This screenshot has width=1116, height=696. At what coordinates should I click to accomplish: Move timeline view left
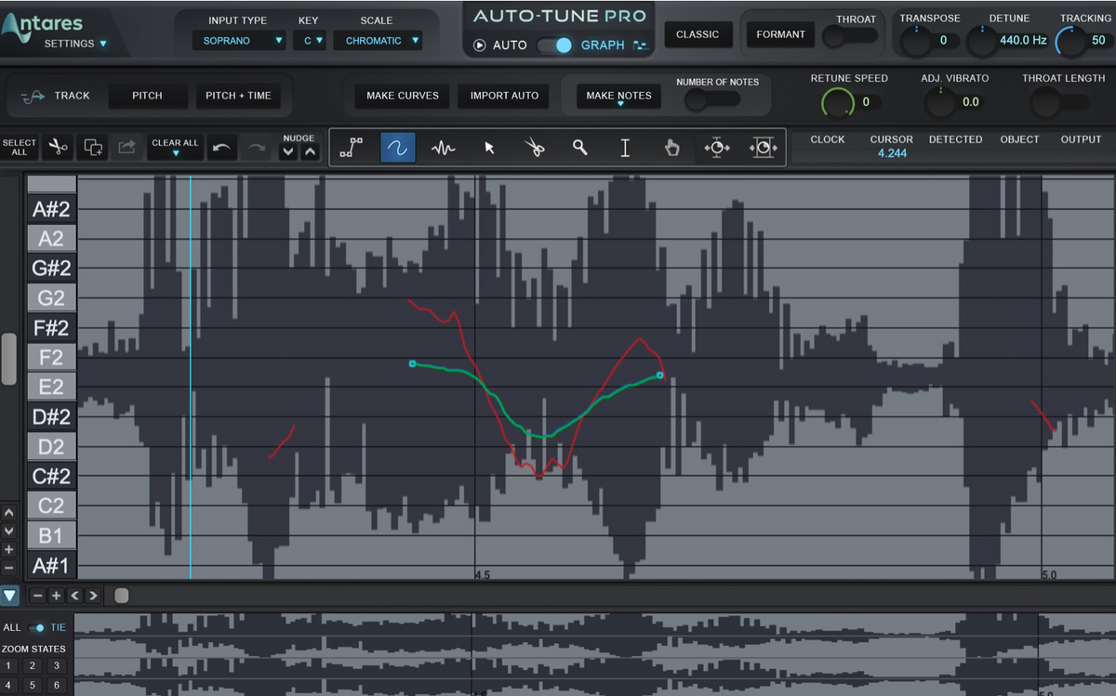coord(74,596)
